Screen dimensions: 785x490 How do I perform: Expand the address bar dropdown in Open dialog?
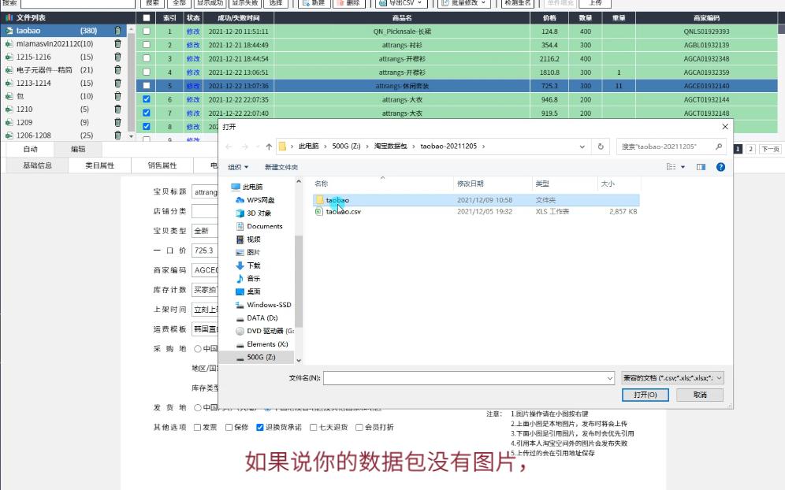[x=581, y=147]
